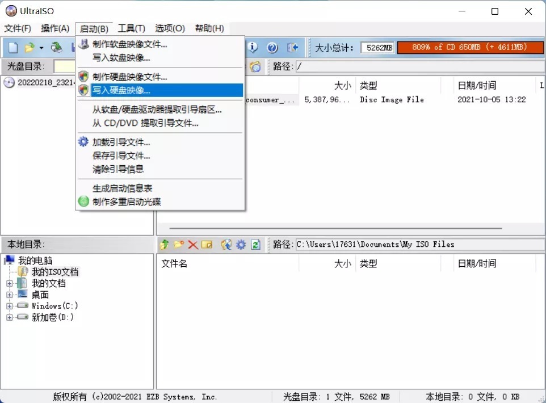546x403 pixels.
Task: Click the new folder icon in the local toolbar
Action: coord(179,245)
